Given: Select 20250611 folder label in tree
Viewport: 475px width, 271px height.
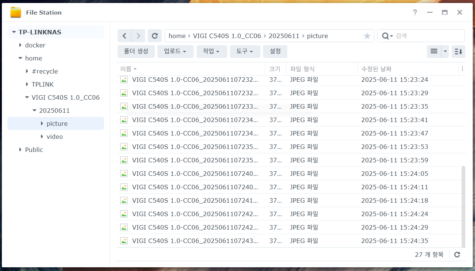Looking at the screenshot, I should pos(54,110).
